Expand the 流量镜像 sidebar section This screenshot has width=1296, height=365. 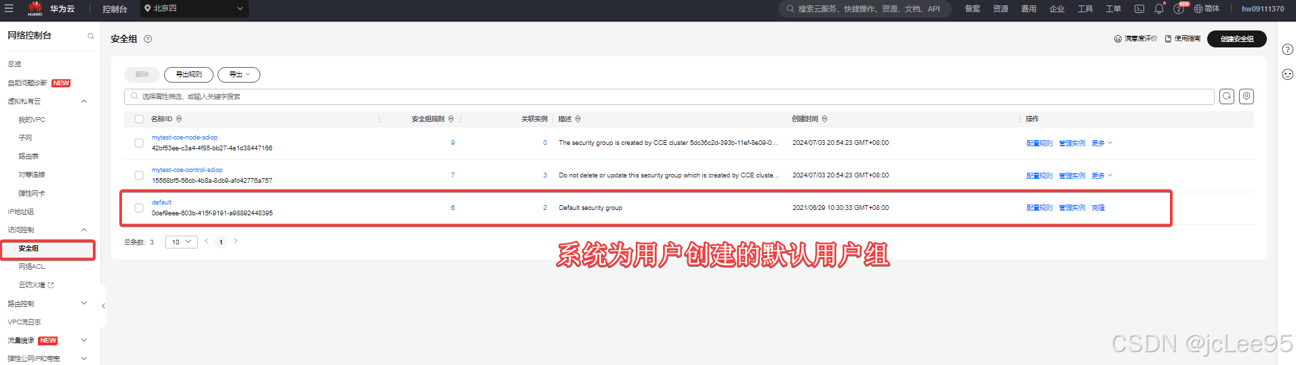point(84,340)
